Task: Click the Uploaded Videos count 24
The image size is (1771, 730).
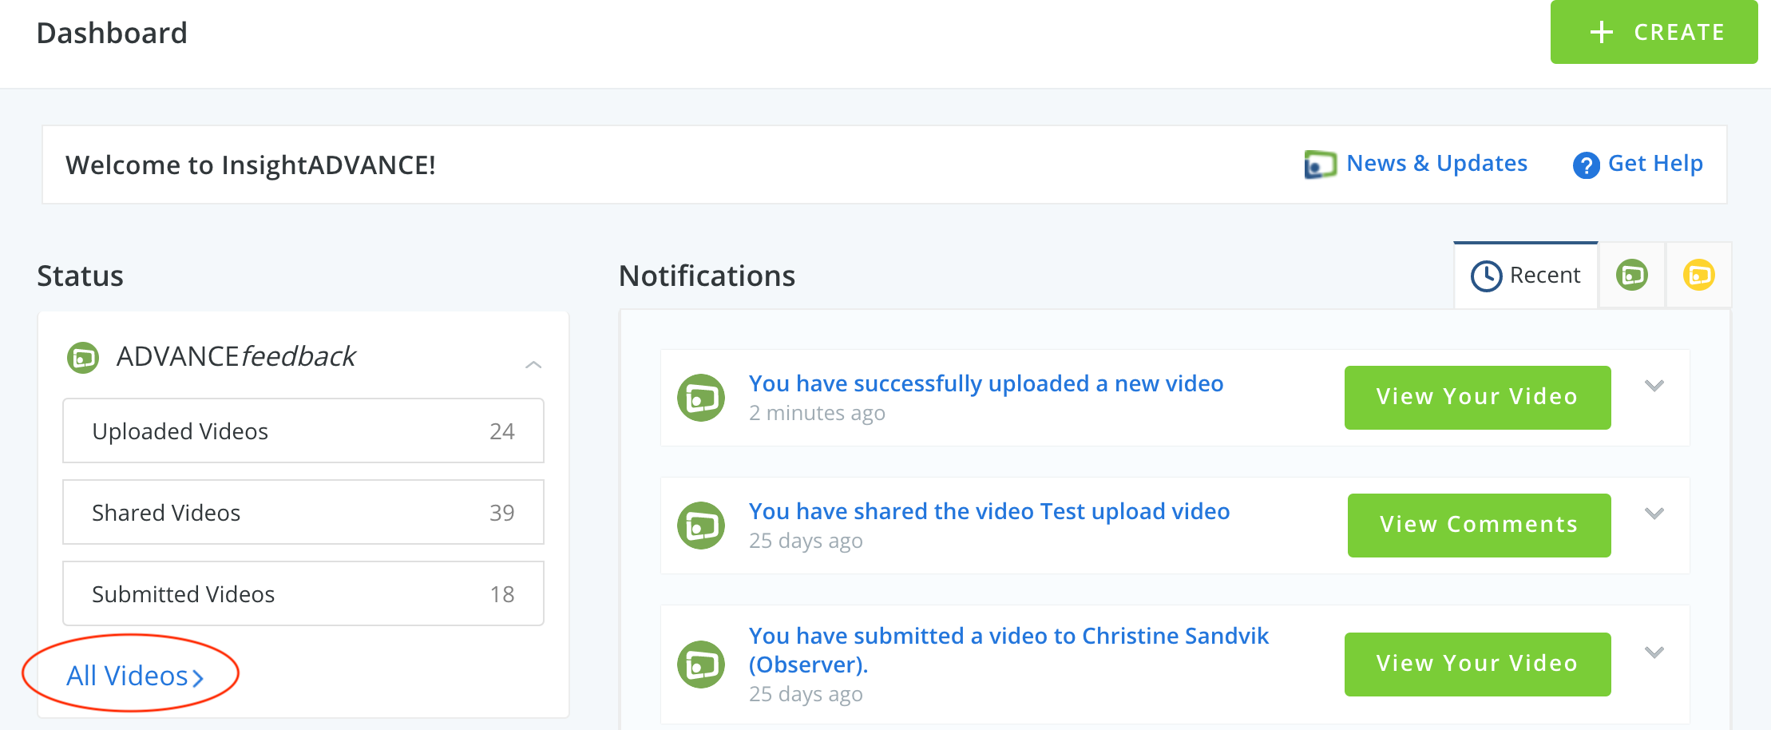Action: point(502,431)
